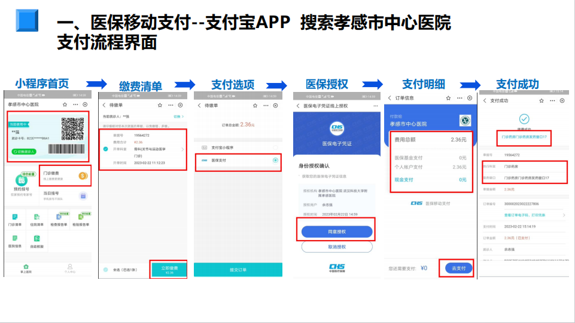The image size is (575, 323).
Task: Open 预约挂号 calendar icon
Action: [22, 180]
